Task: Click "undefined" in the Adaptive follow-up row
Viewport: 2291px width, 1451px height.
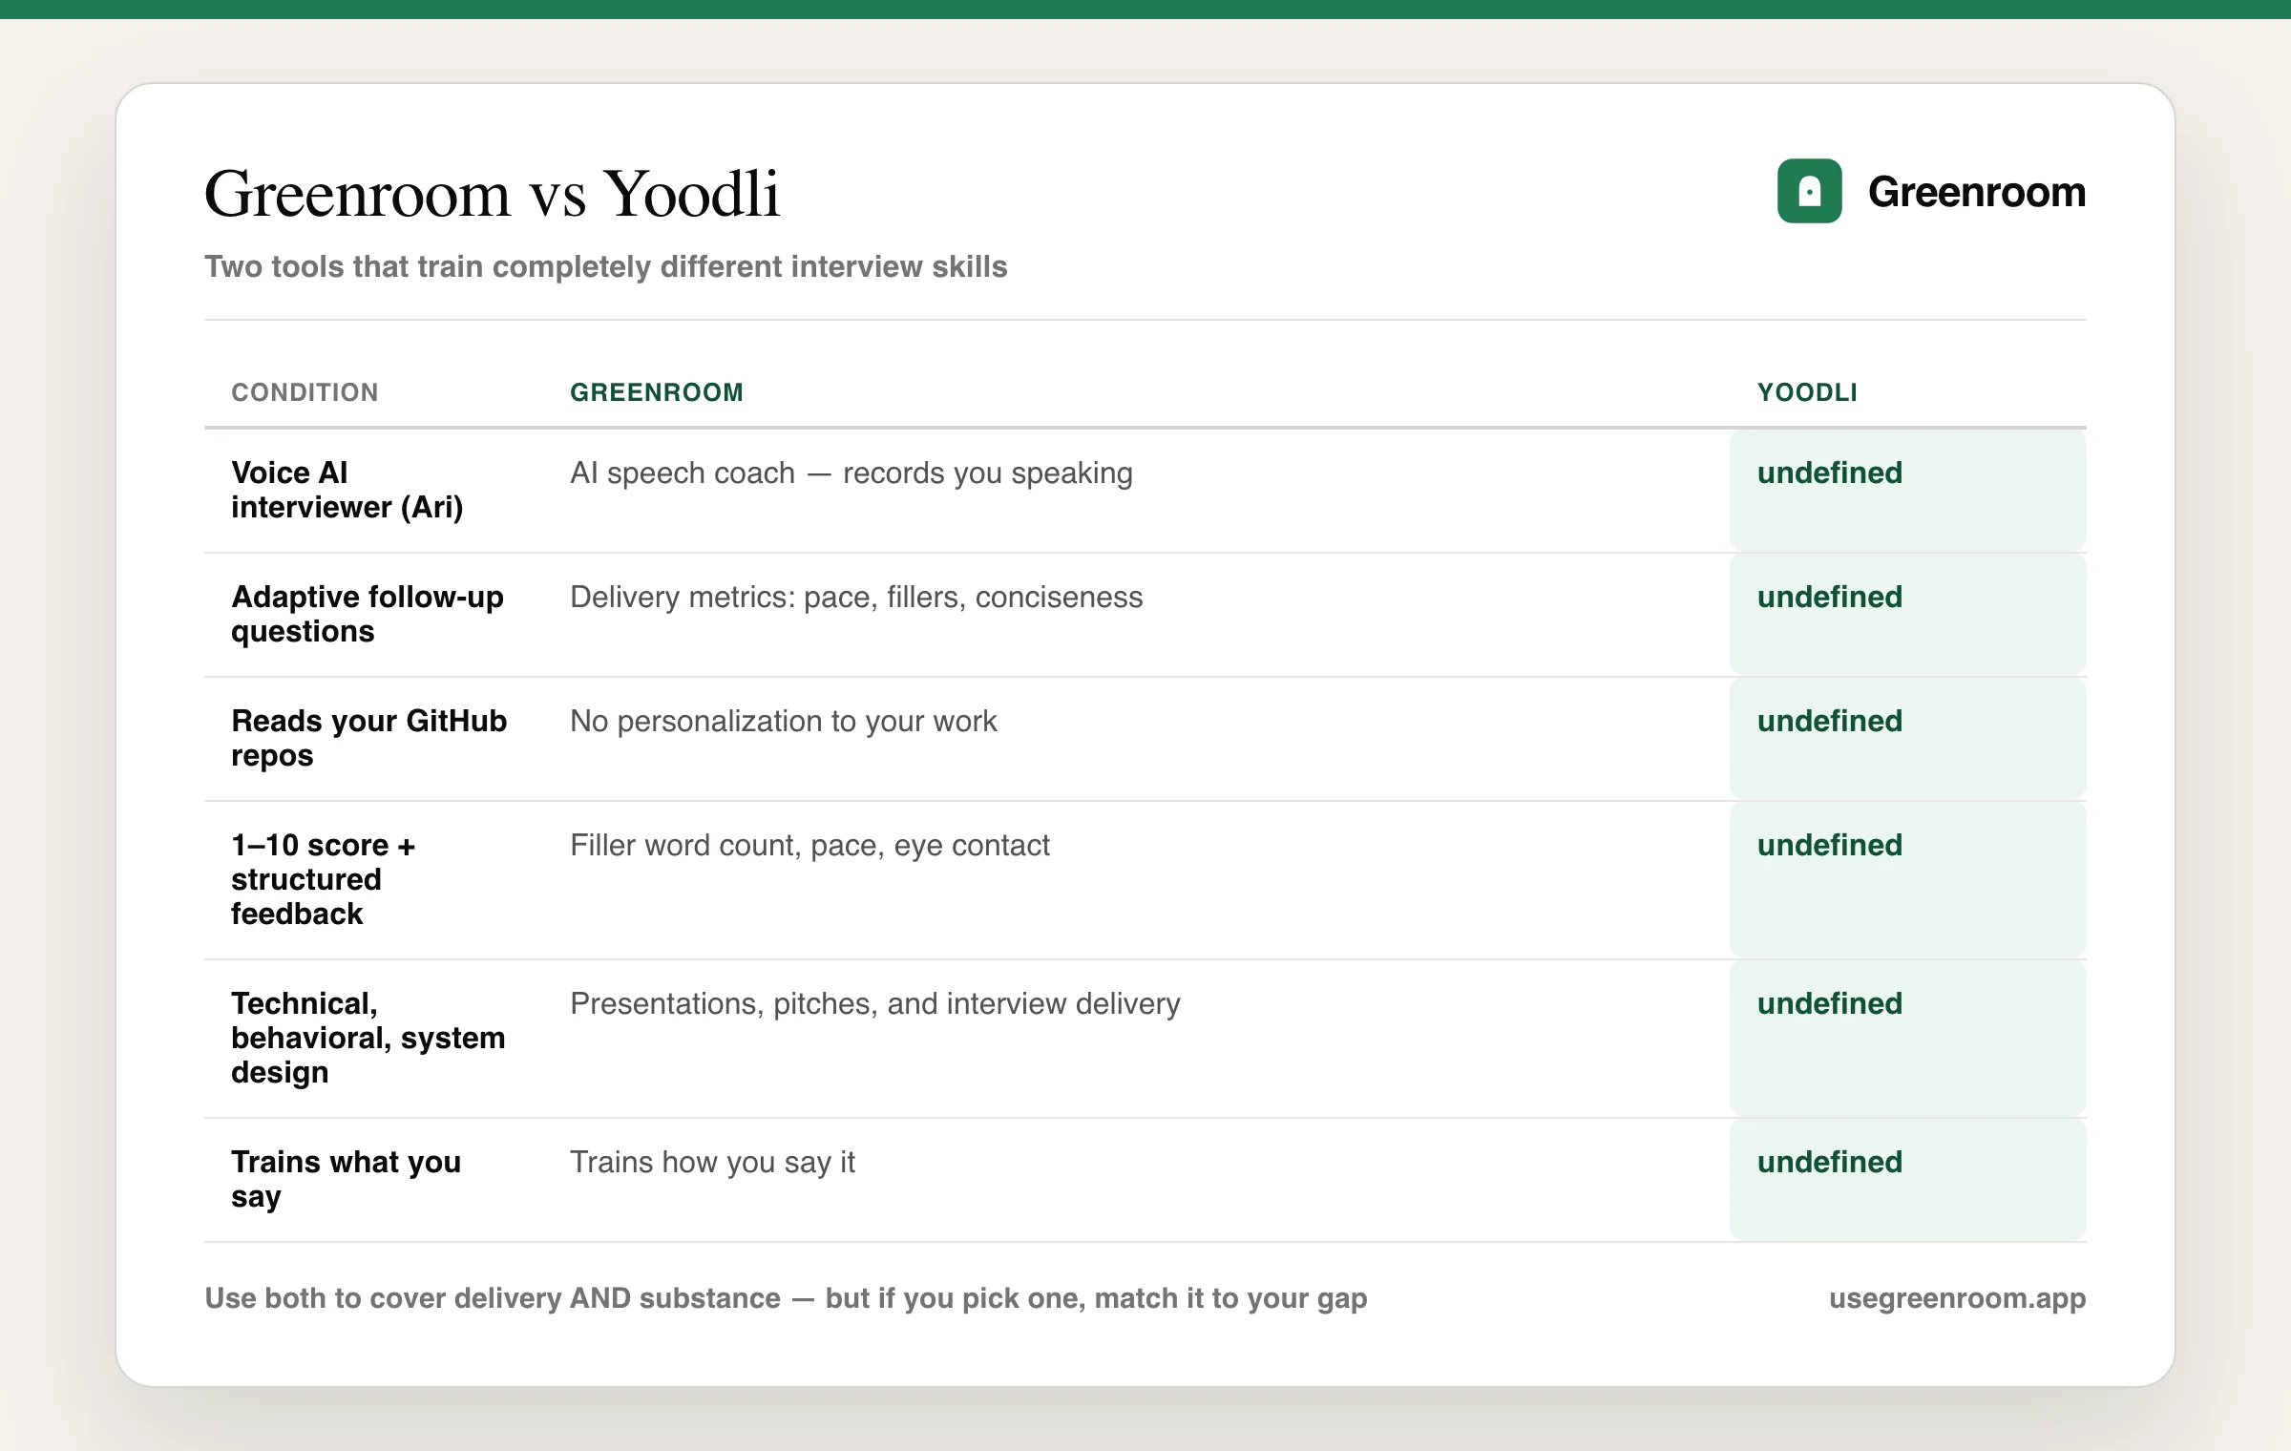Action: [1830, 597]
